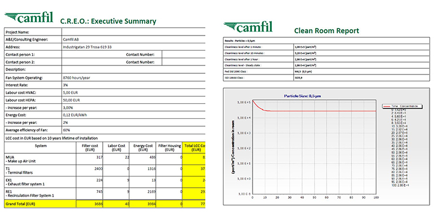The image size is (435, 212).
Task: Click the 'Clean Room Report' heading
Action: [x=327, y=30]
